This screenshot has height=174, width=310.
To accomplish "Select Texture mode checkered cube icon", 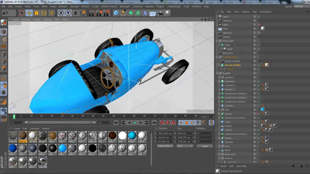I will tap(4, 39).
